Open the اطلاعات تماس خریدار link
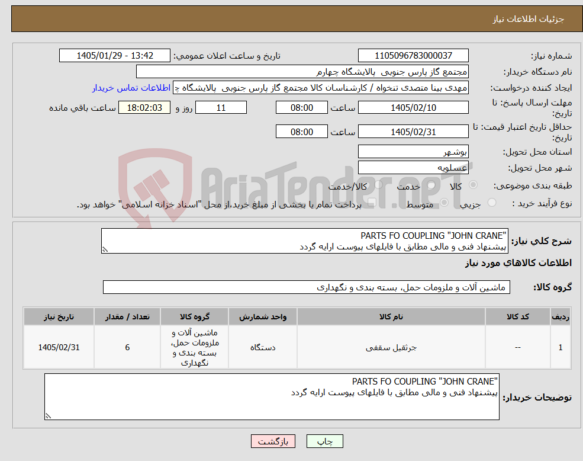Image resolution: width=583 pixels, height=461 pixels. 131,88
